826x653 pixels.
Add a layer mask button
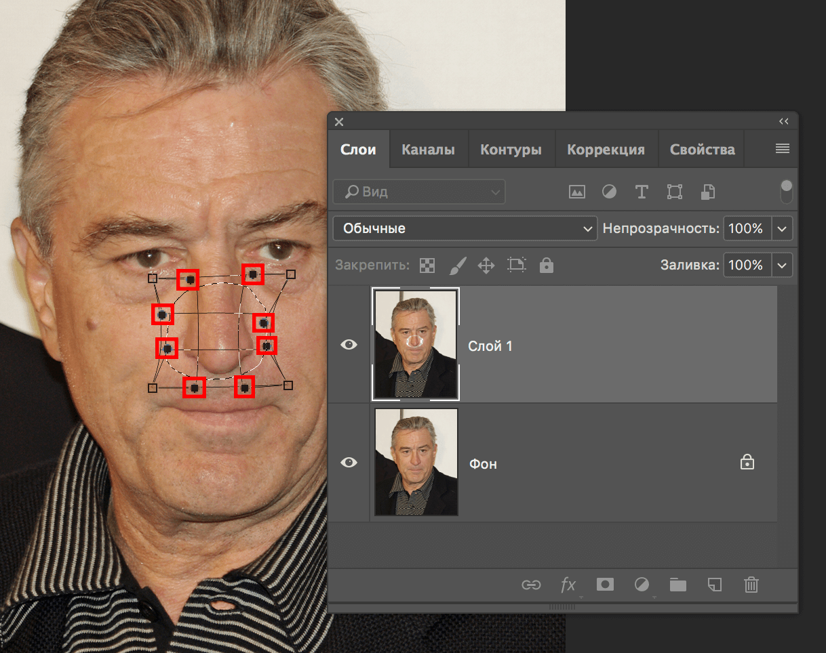click(605, 585)
